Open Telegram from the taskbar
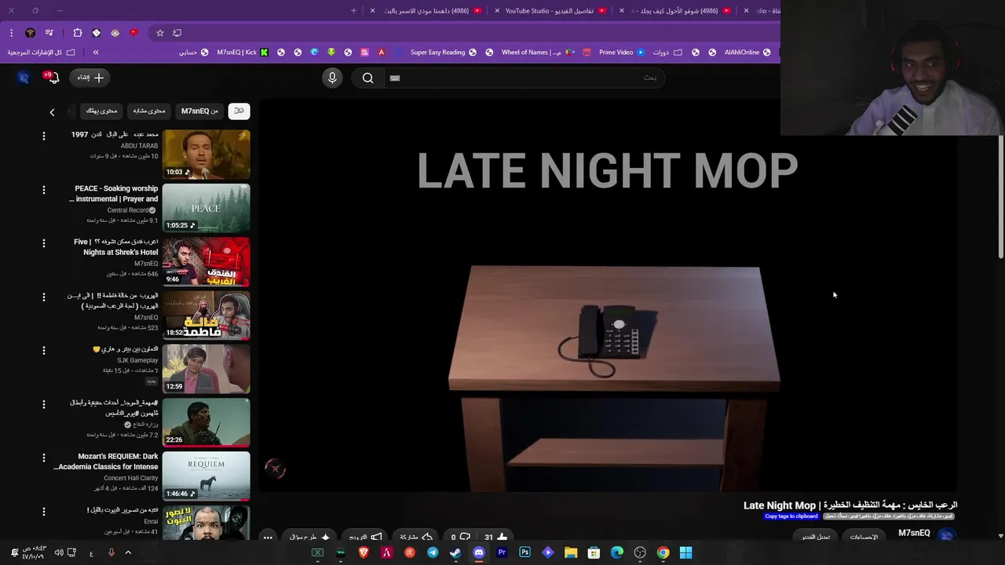 433,552
